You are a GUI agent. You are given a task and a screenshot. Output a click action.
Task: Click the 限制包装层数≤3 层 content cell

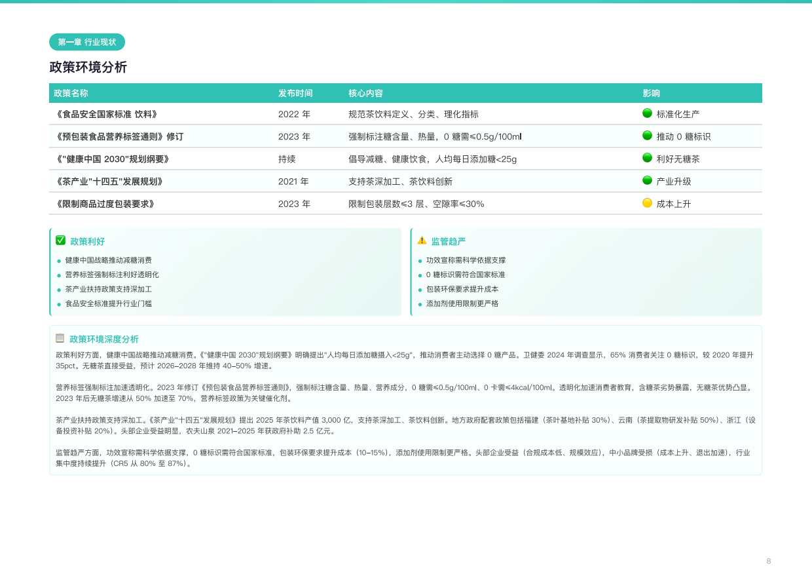click(416, 204)
